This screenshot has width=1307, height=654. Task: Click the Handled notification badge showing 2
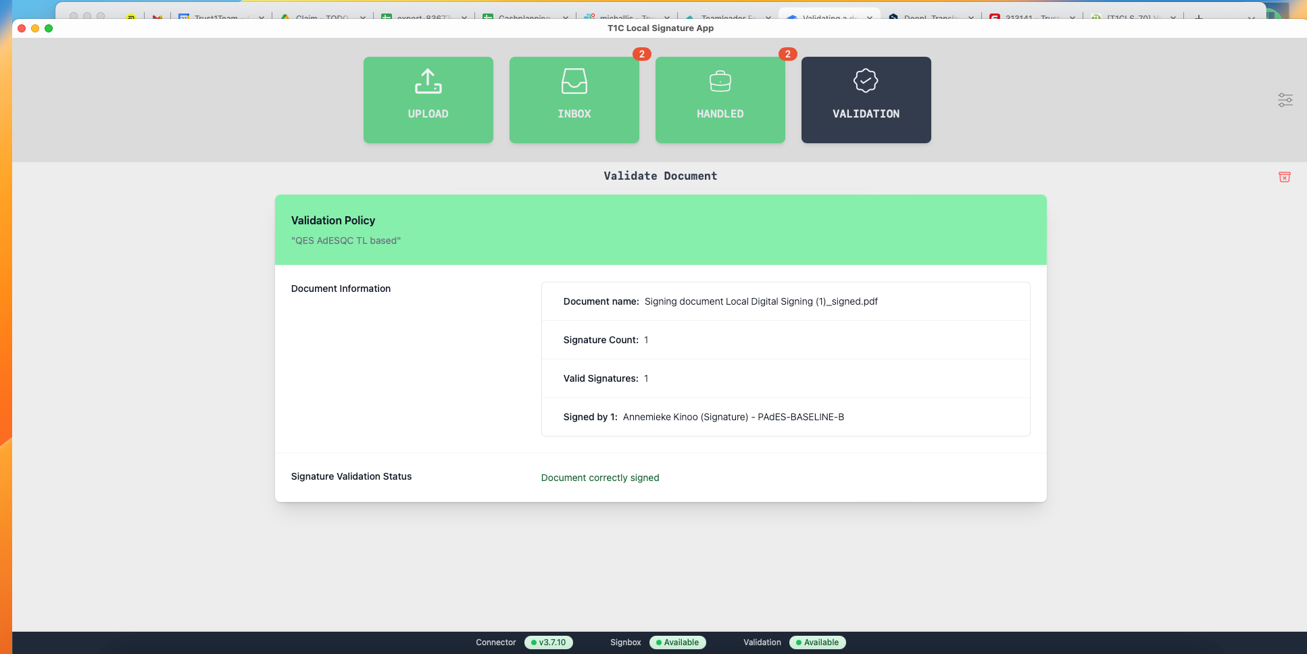(787, 54)
